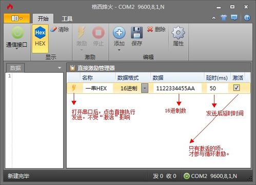
Task: Save with the 保存 floppy icon
Action: [x=136, y=33]
